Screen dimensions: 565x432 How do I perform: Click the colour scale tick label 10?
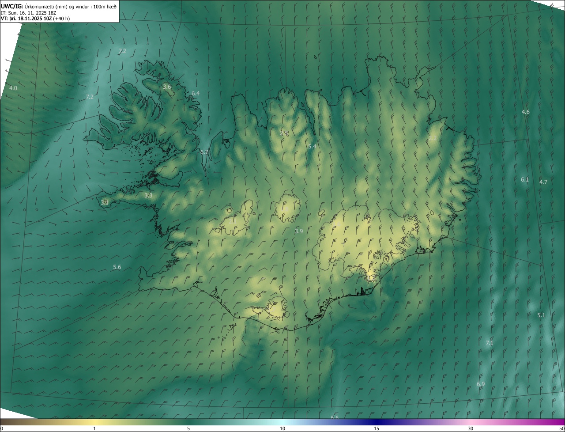(x=282, y=429)
